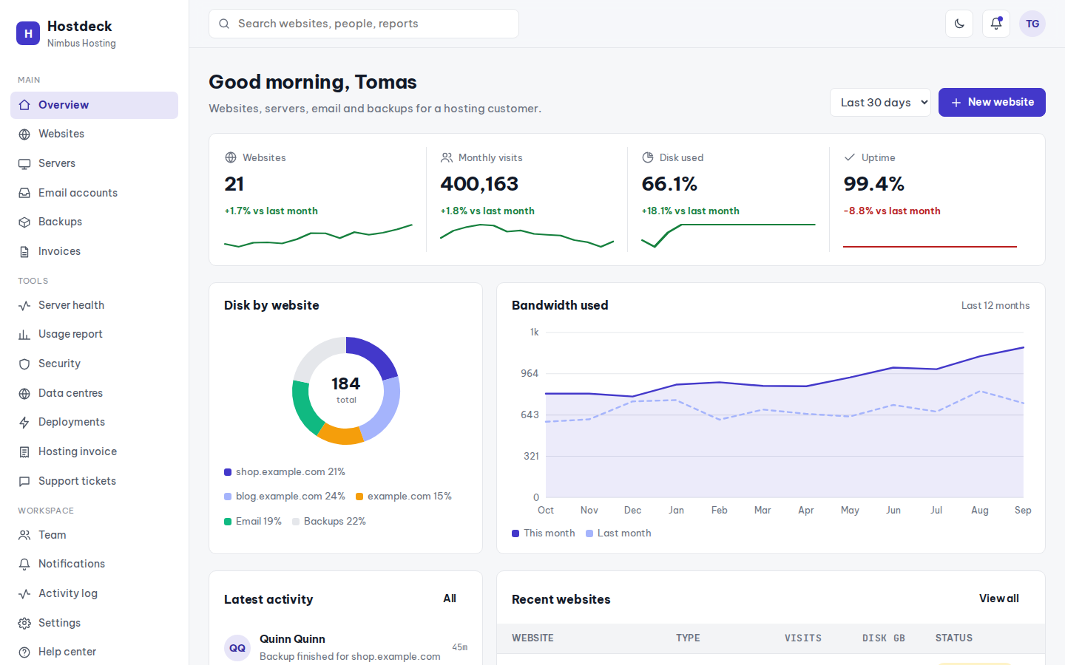Screen dimensions: 1065x665
Task: Click the TYPE column header
Action: 688,638
